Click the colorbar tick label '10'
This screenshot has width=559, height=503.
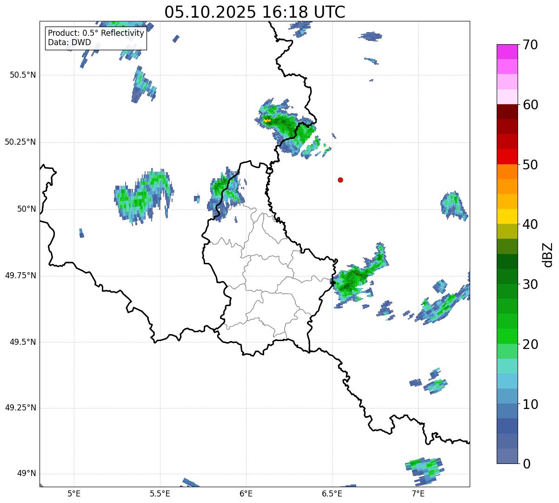[x=530, y=404]
